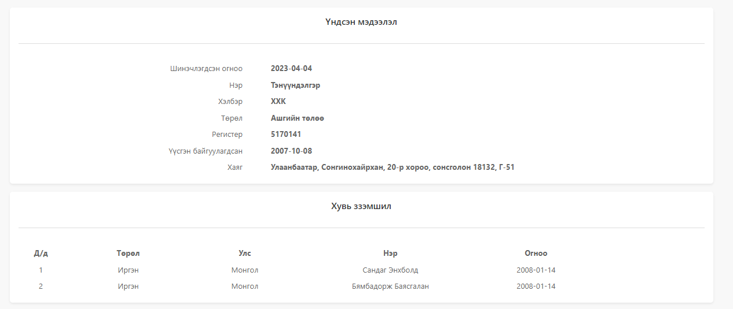Click the Төрөл column header

(x=128, y=254)
